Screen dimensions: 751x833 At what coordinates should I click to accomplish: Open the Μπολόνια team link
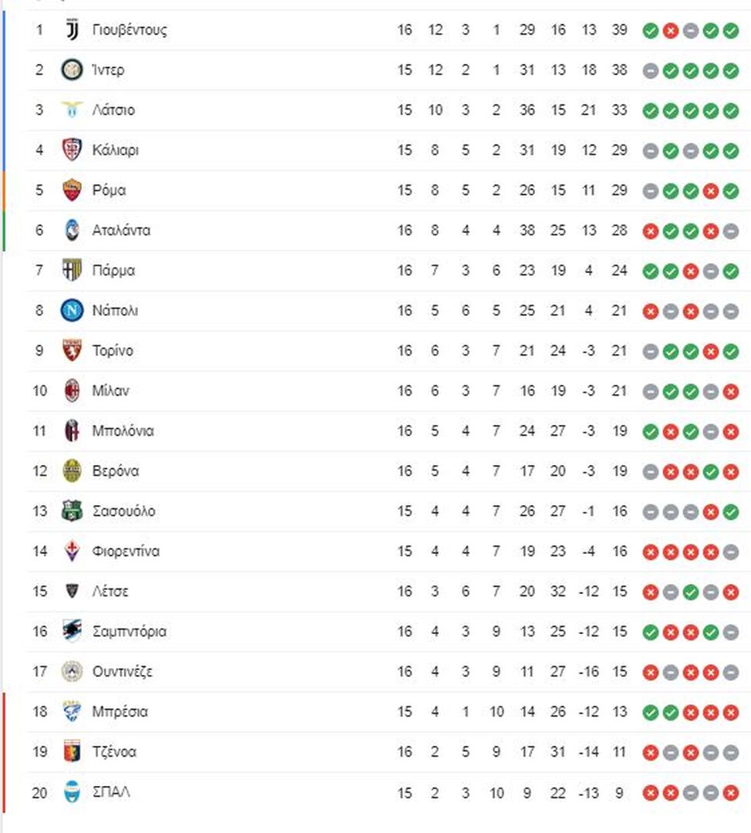pos(123,431)
